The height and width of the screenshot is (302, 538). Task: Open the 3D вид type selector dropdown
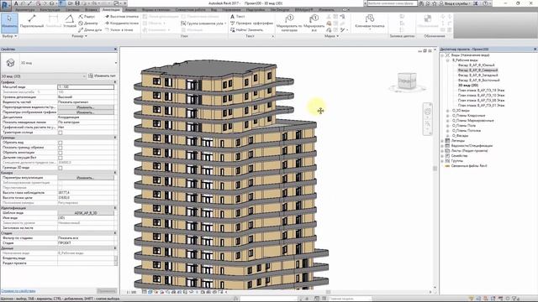[x=115, y=63]
